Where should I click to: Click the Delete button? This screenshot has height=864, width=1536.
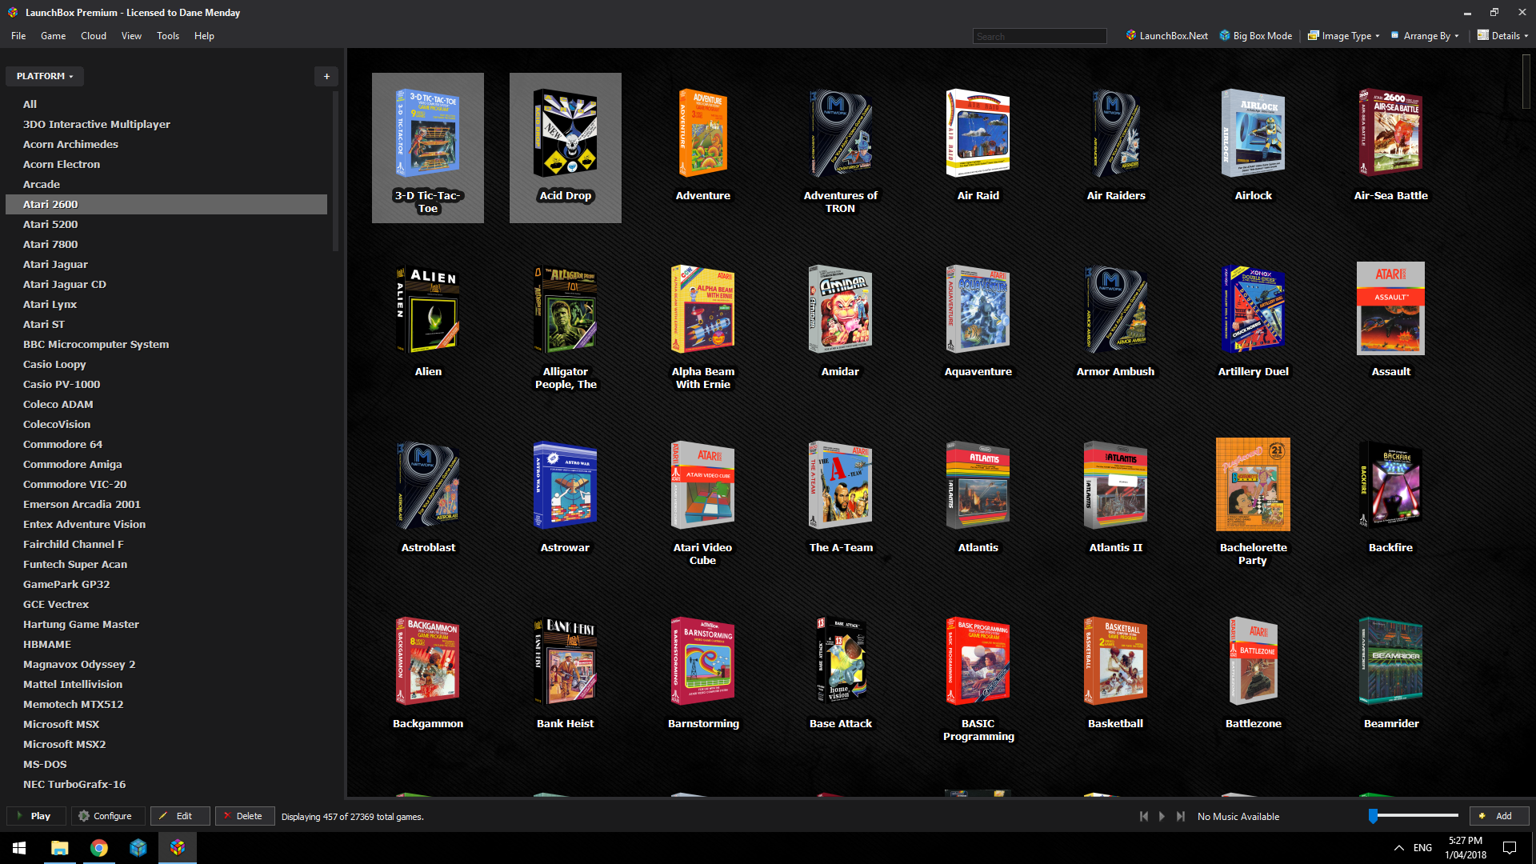click(245, 816)
